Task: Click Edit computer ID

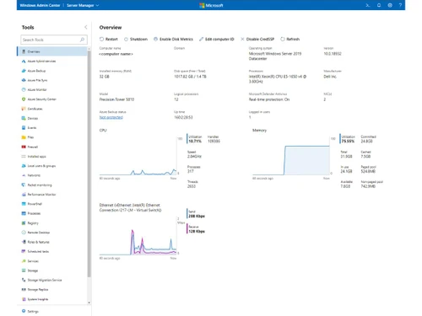Action: [217, 39]
